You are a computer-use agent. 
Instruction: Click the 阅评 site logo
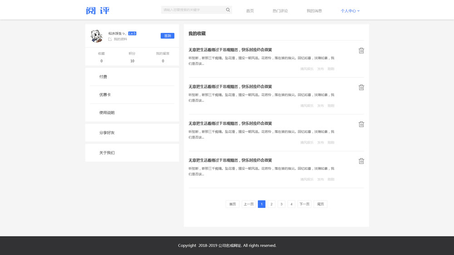click(x=98, y=10)
